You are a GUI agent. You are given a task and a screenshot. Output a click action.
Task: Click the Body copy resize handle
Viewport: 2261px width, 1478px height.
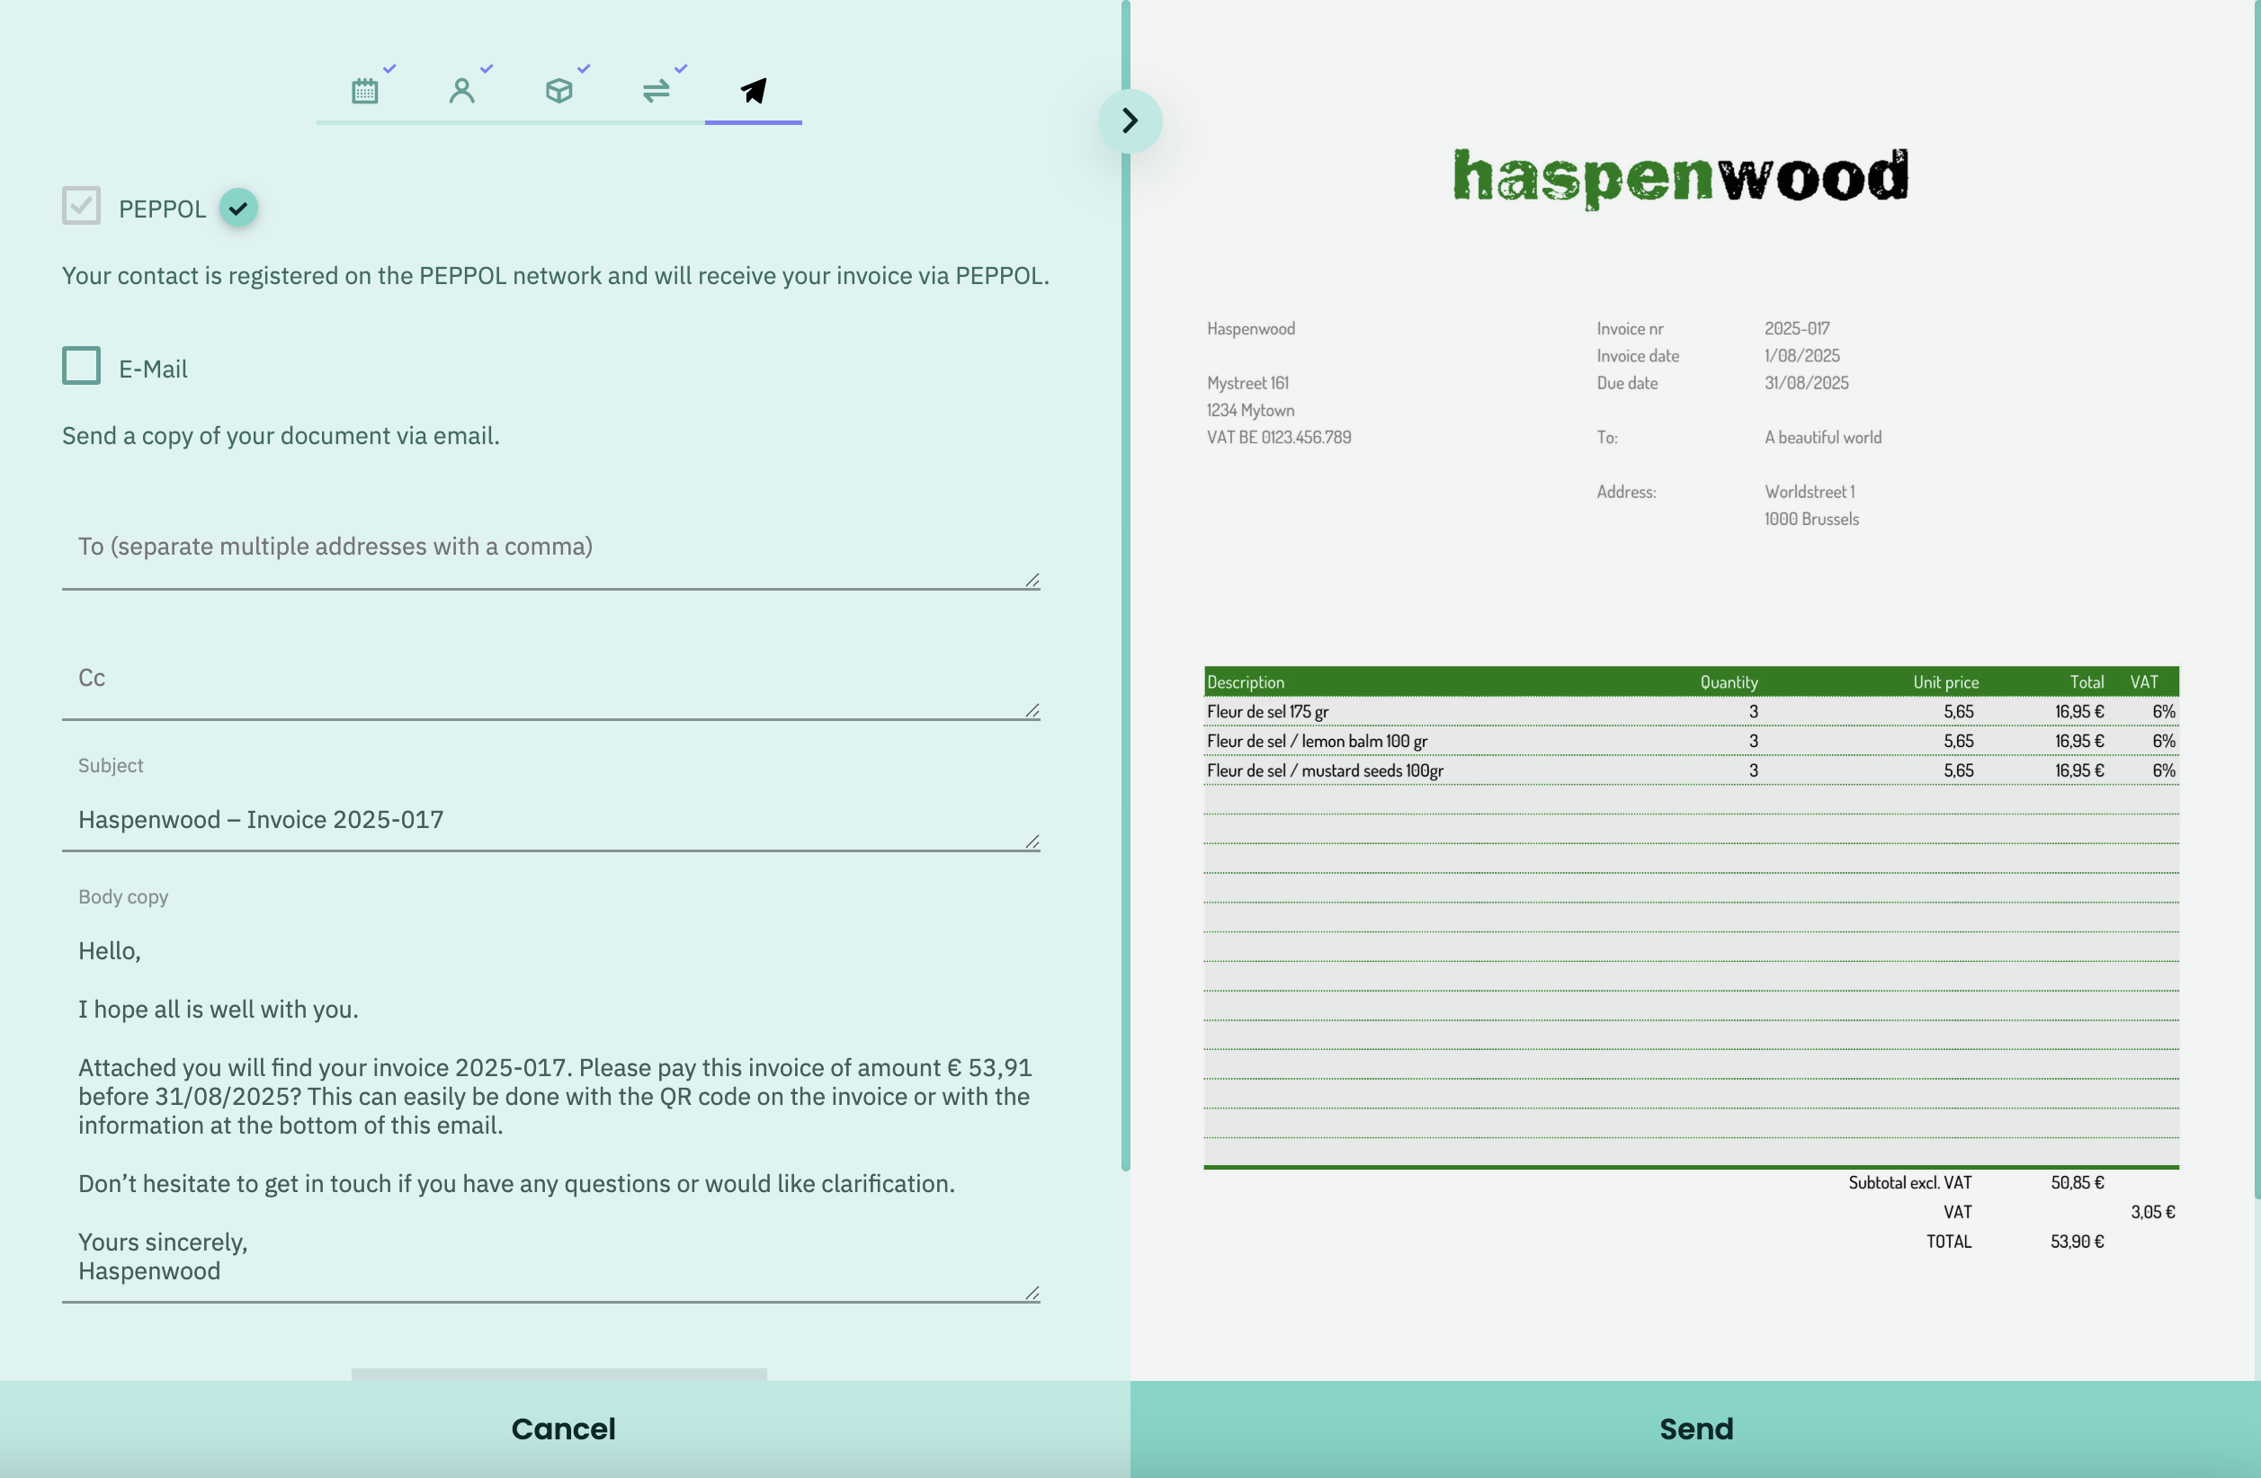[1032, 1294]
